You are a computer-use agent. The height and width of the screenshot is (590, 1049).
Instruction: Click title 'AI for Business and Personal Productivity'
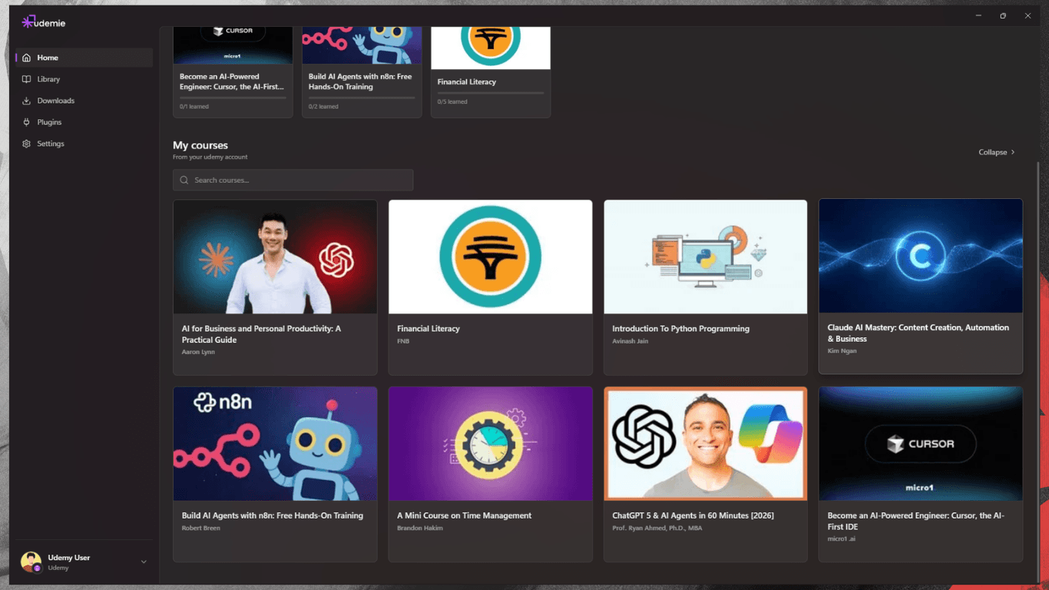point(261,334)
